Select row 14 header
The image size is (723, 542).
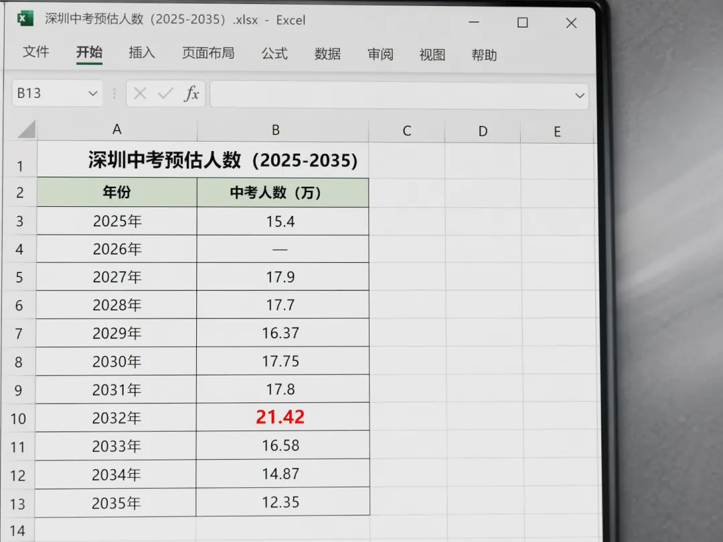[x=17, y=530]
